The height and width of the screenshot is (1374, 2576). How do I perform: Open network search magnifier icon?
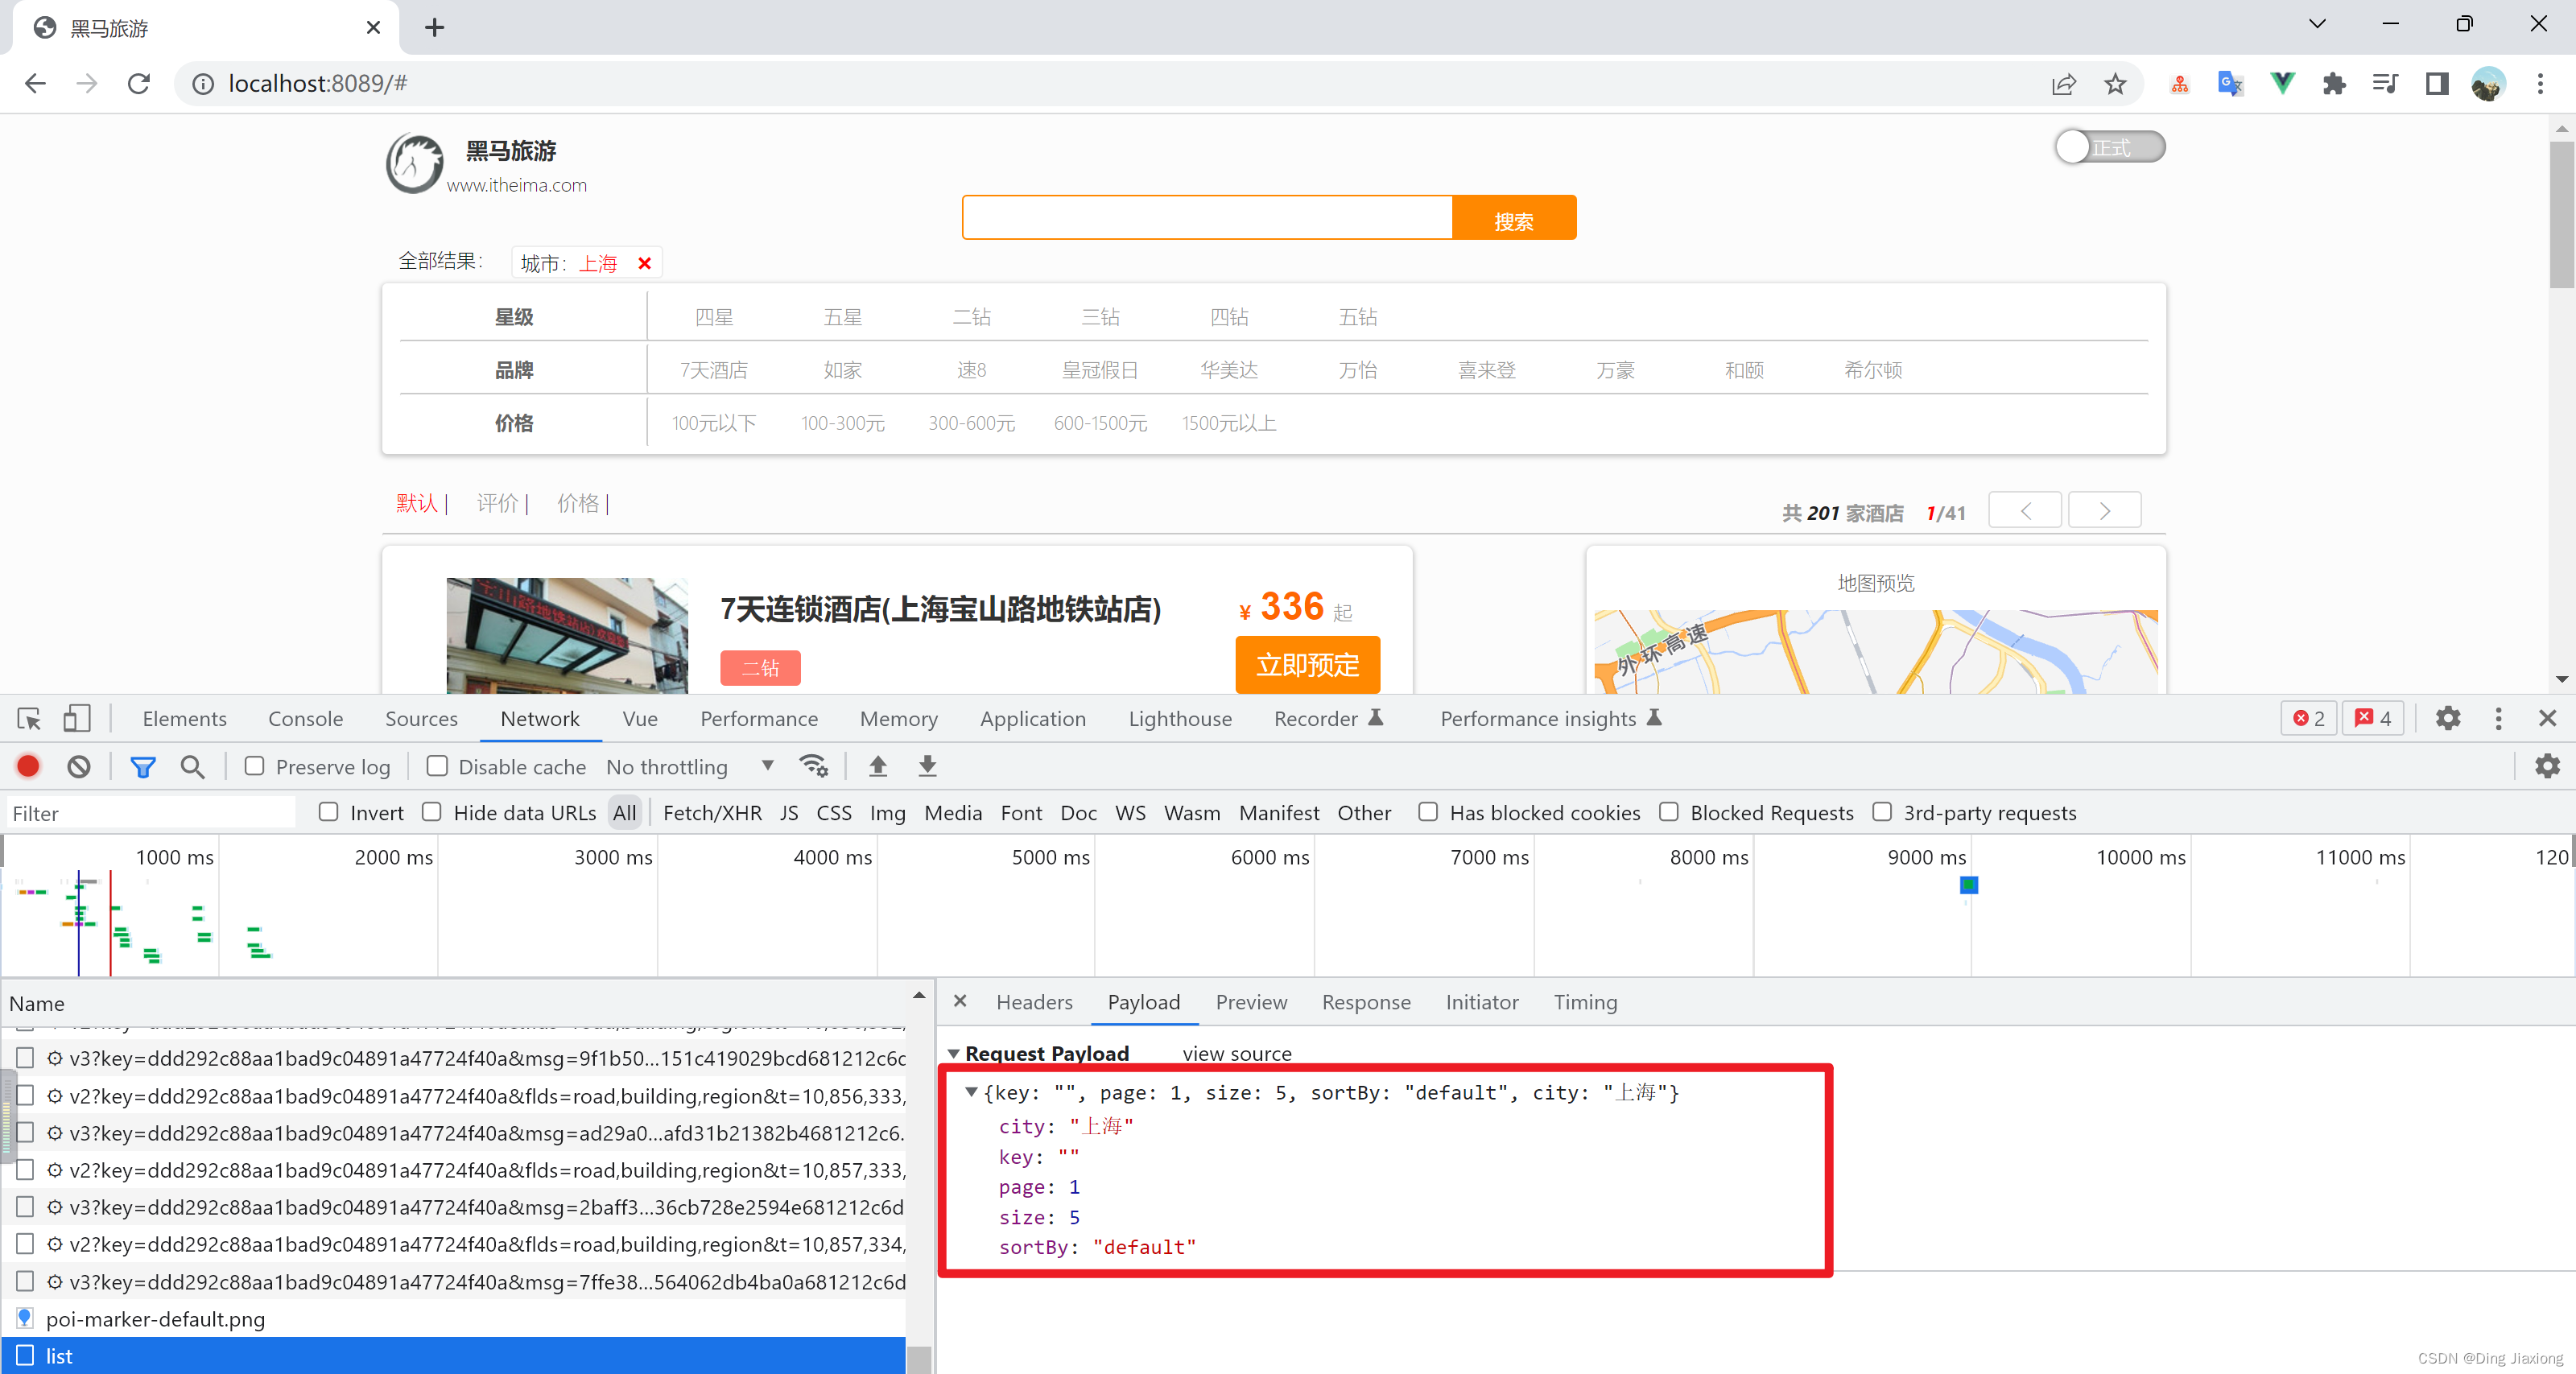(x=192, y=767)
